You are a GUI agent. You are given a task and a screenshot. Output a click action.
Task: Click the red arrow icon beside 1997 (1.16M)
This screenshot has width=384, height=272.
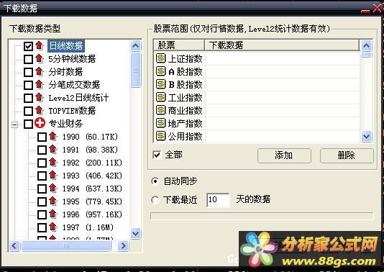point(53,227)
